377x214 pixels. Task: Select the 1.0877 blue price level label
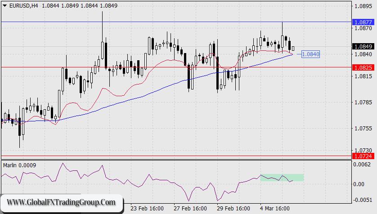363,22
